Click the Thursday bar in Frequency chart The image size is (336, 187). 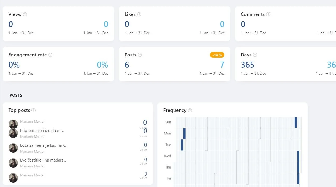298,167
